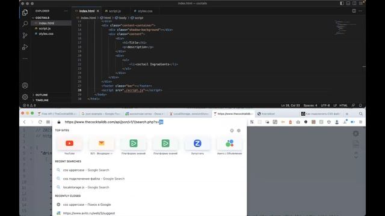The width and height of the screenshot is (385, 216).
Task: Open the Explorer view in VS Code
Action: tap(25, 13)
